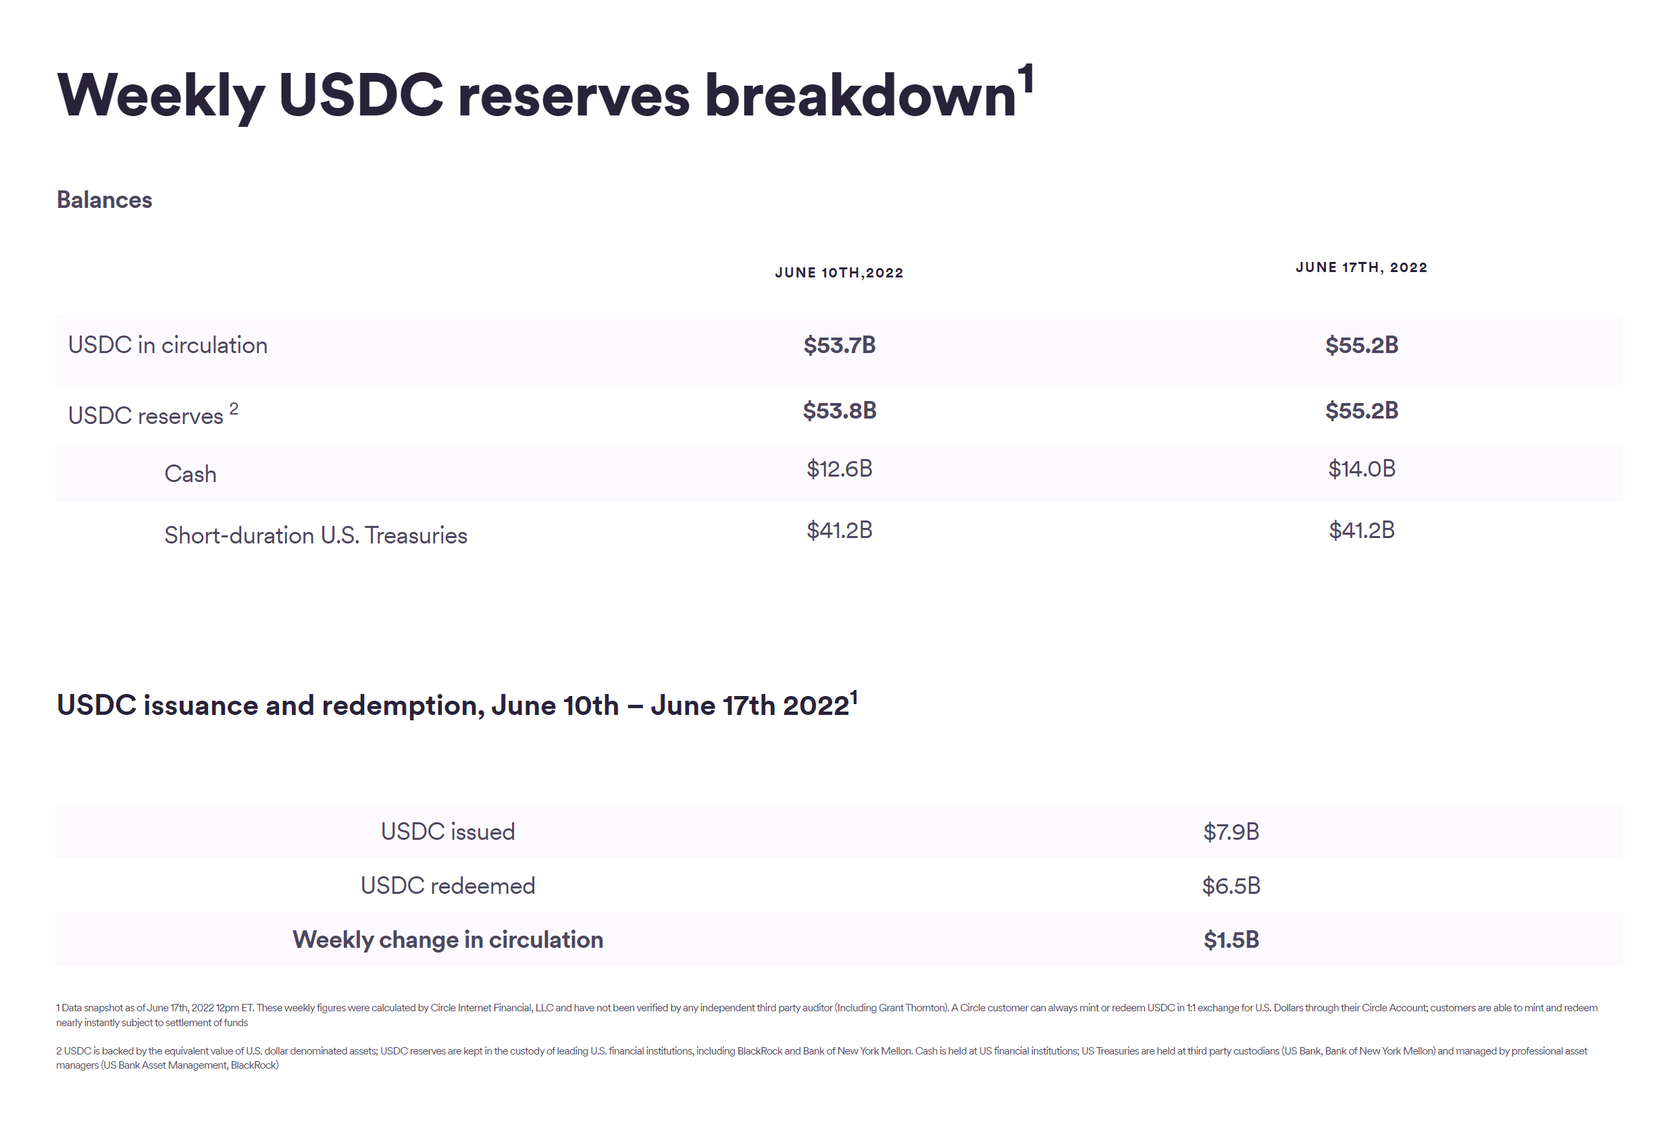This screenshot has height=1122, width=1663.
Task: Click the USDC reserves row label
Action: tap(153, 414)
